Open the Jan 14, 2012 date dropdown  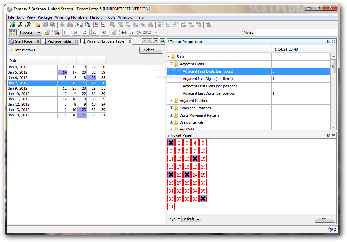click(144, 32)
